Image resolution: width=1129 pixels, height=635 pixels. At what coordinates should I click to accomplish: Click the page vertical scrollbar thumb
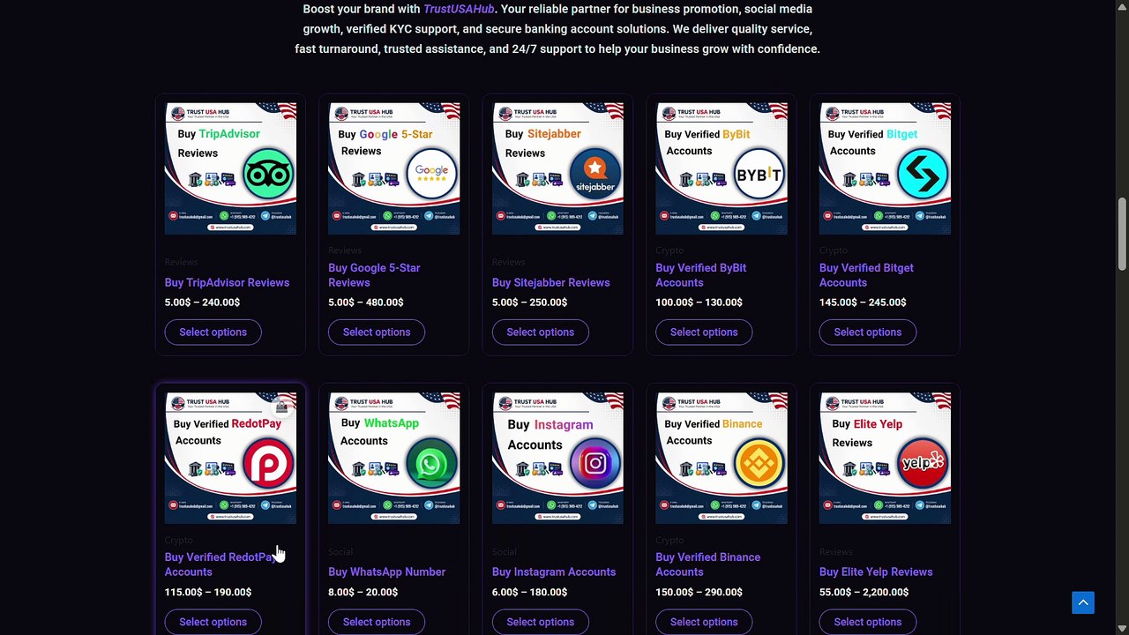[x=1122, y=235]
